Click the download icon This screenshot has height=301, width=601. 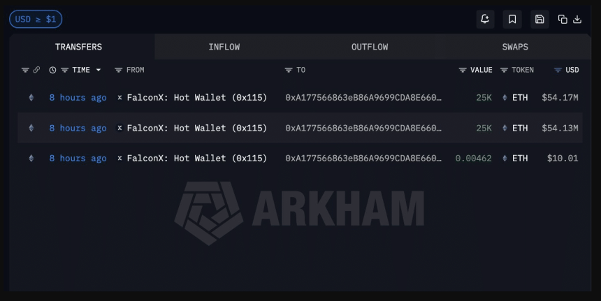point(577,19)
